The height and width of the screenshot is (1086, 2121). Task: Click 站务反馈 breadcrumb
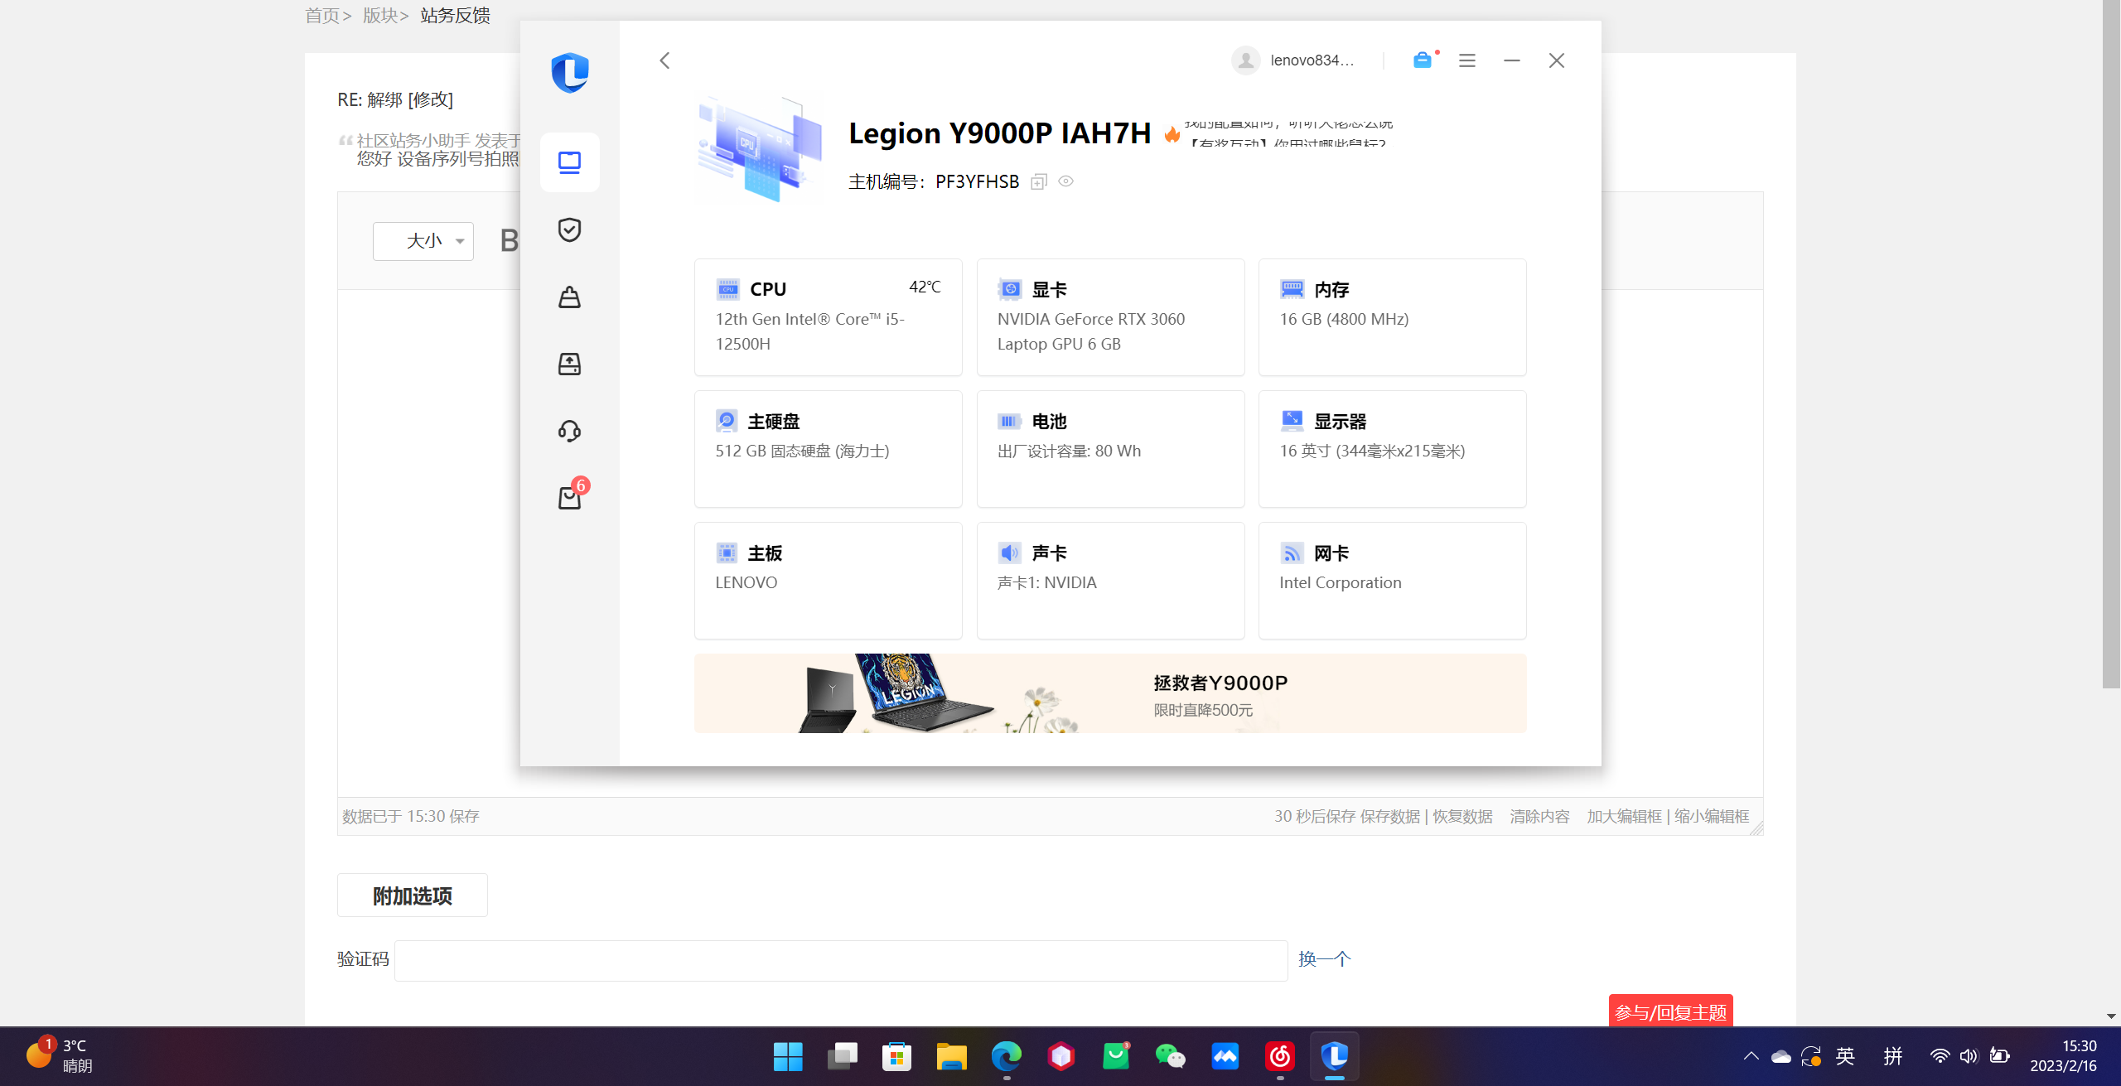point(455,15)
